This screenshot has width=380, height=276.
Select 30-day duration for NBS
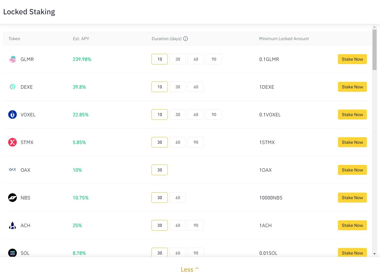[x=160, y=198]
